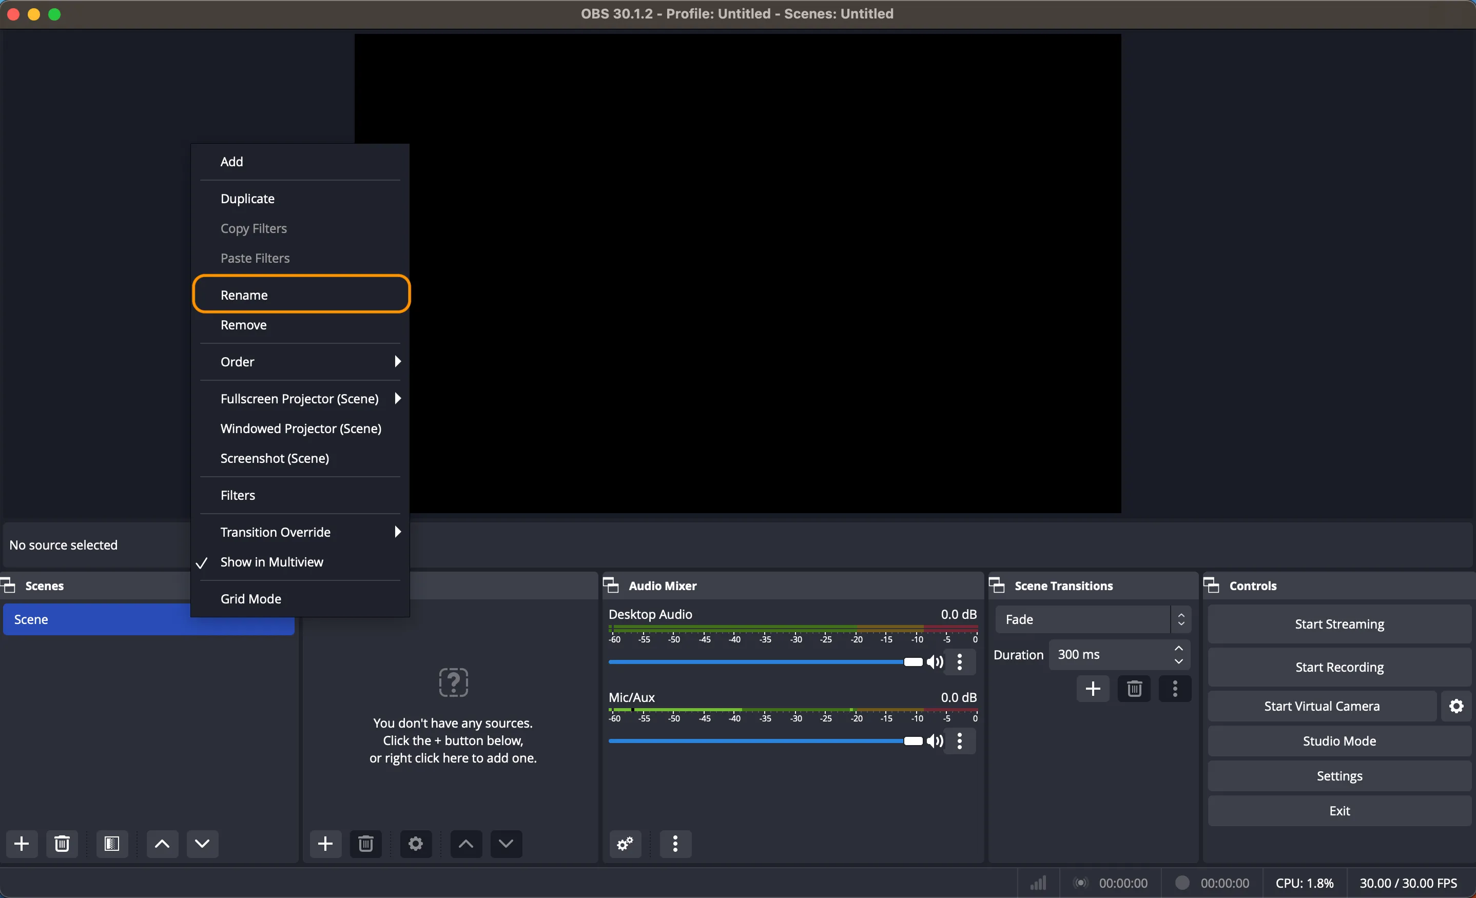Image resolution: width=1476 pixels, height=898 pixels.
Task: Toggle Studio Mode
Action: (x=1339, y=741)
